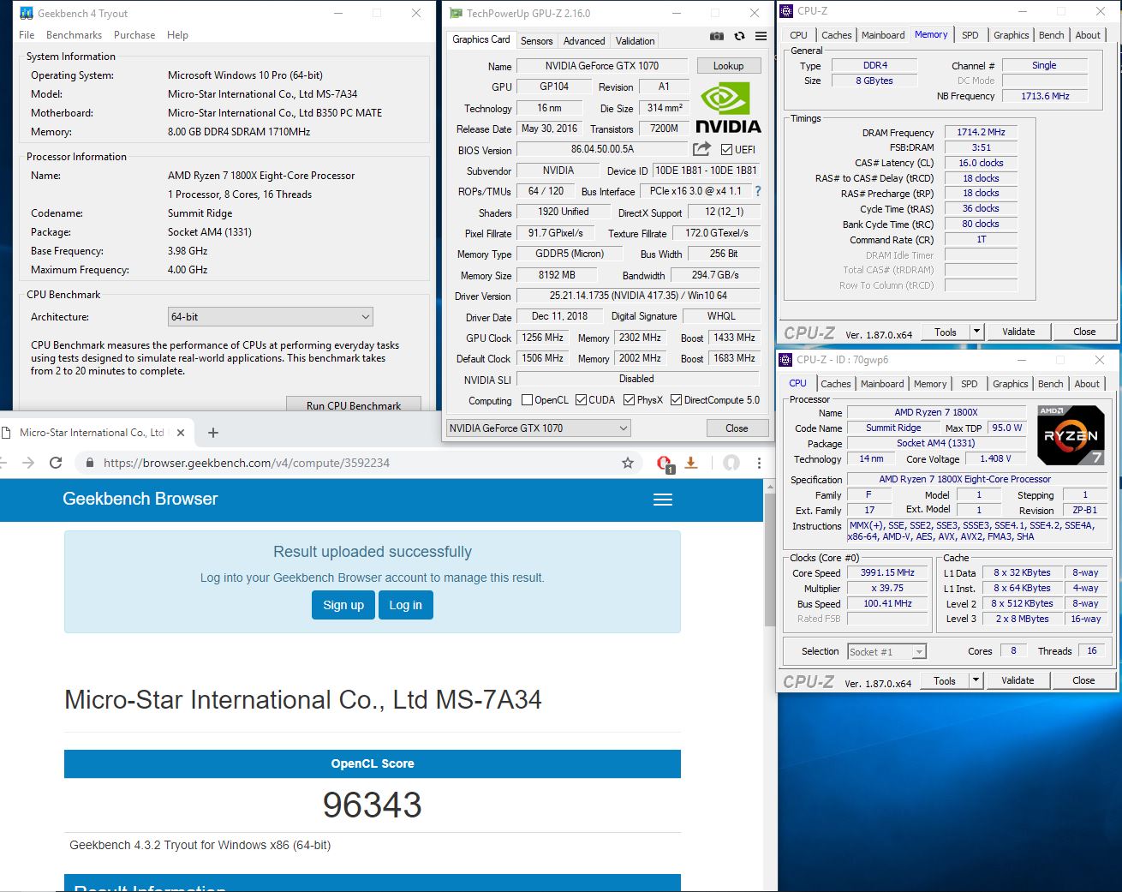
Task: Close the Micro-Star International browser tab
Action: pos(181,433)
